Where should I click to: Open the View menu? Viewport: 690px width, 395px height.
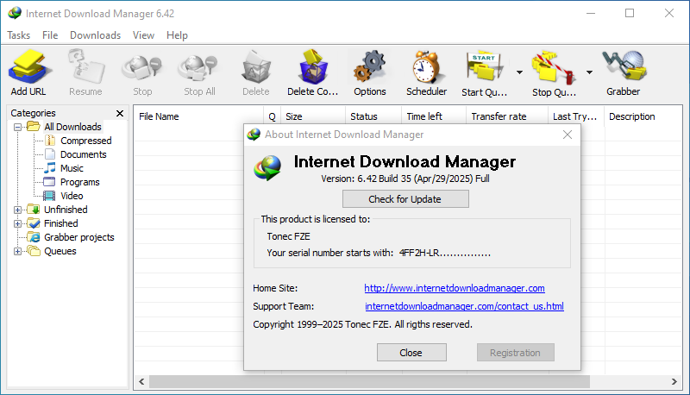click(143, 35)
